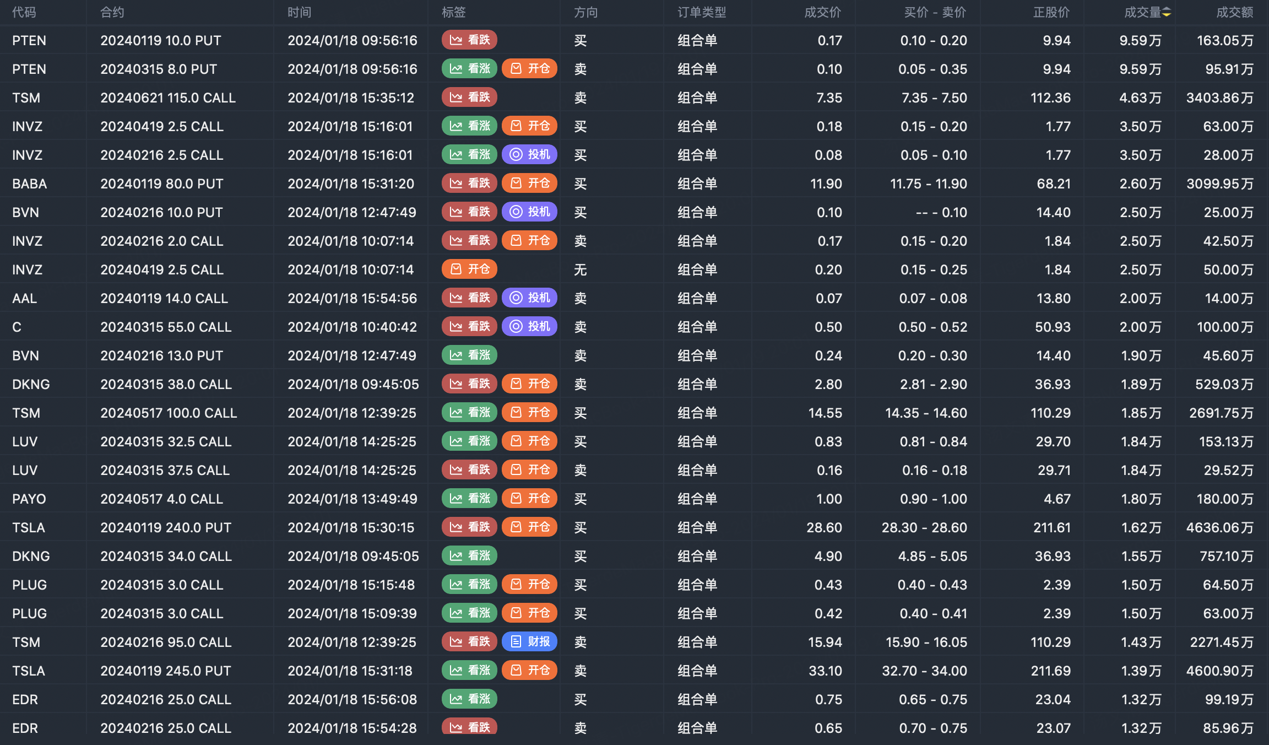Open the DKNG 20240315 38.0 CALL contract
Screen dimensions: 1269x745
[x=166, y=384]
